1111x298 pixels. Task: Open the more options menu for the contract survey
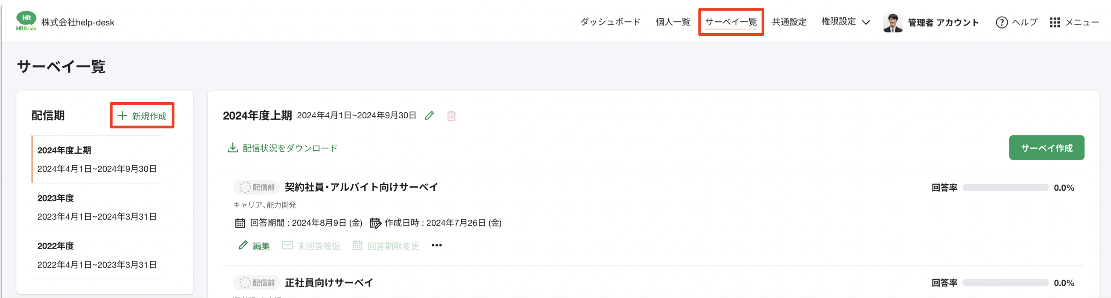point(436,245)
